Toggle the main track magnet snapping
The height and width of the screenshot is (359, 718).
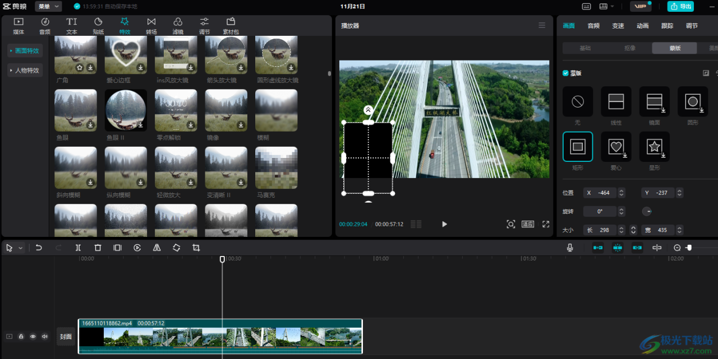tap(598, 248)
